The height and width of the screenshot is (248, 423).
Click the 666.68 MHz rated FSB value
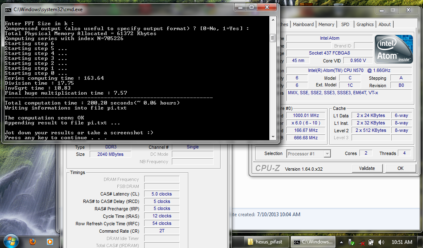pyautogui.click(x=306, y=138)
